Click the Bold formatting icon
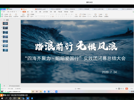Image resolution: width=134 pixels, height=100 pixels. click(x=36, y=17)
